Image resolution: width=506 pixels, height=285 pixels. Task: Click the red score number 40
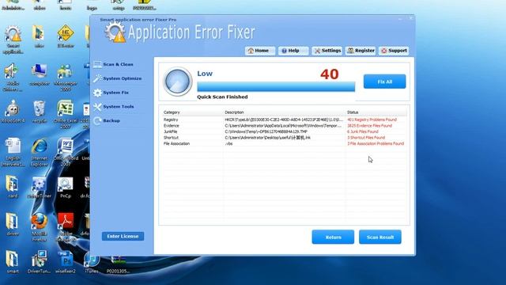point(330,74)
